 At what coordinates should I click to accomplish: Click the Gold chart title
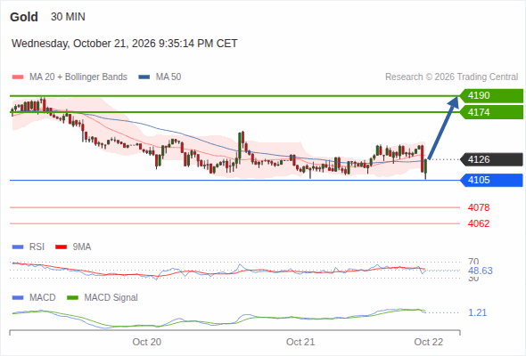point(24,17)
